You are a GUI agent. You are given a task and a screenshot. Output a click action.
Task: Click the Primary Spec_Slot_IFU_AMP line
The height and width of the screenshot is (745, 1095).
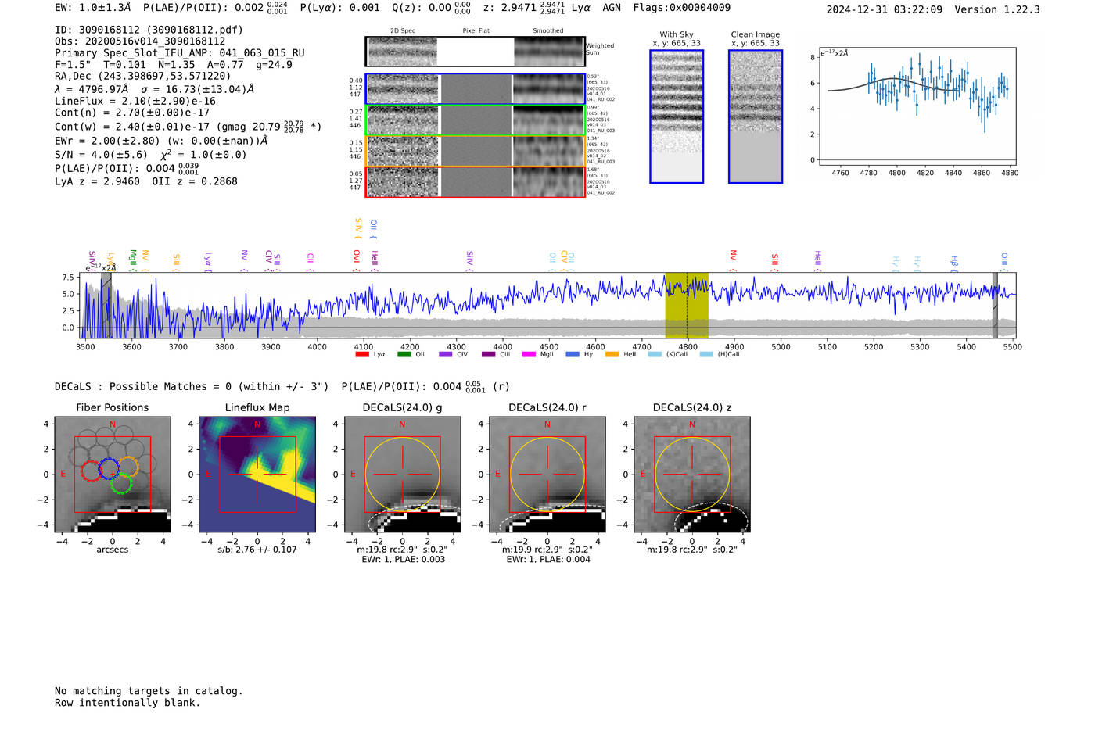(x=180, y=53)
